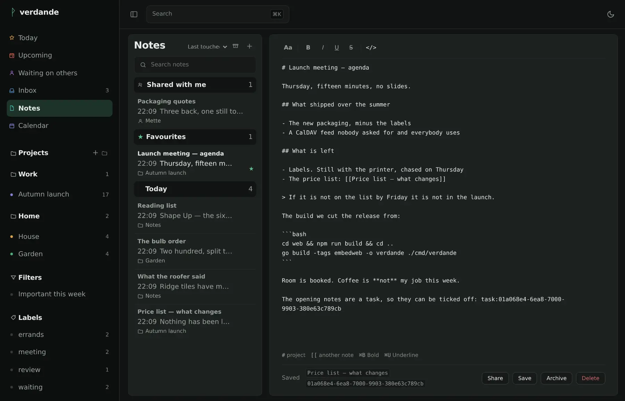Screen dimensions: 625x401
Task: Open Price list — what changes note
Action: point(195,321)
